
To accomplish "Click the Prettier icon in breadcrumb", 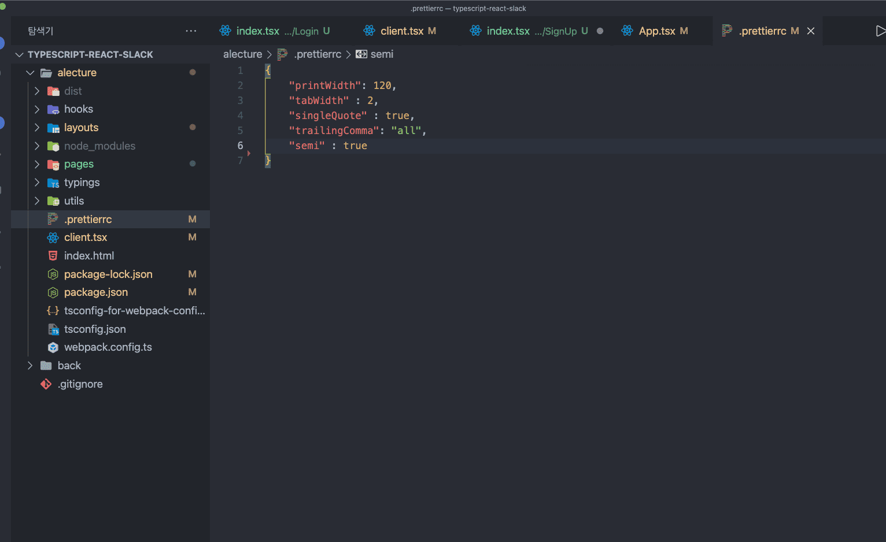I will tap(282, 54).
